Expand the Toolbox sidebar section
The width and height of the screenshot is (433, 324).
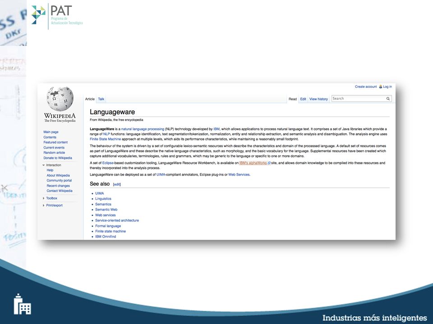[44, 198]
